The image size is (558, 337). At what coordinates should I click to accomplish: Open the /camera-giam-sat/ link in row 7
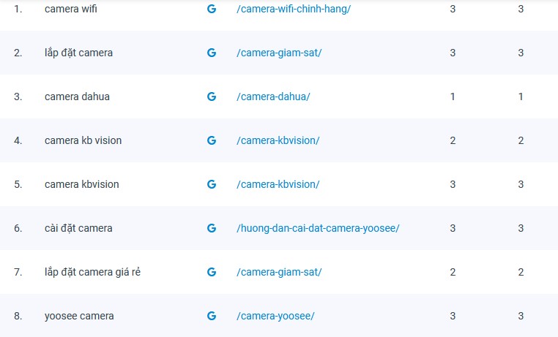(279, 272)
